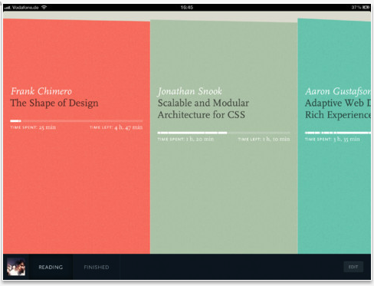Click progress bar of The Shape of Design

click(77, 121)
